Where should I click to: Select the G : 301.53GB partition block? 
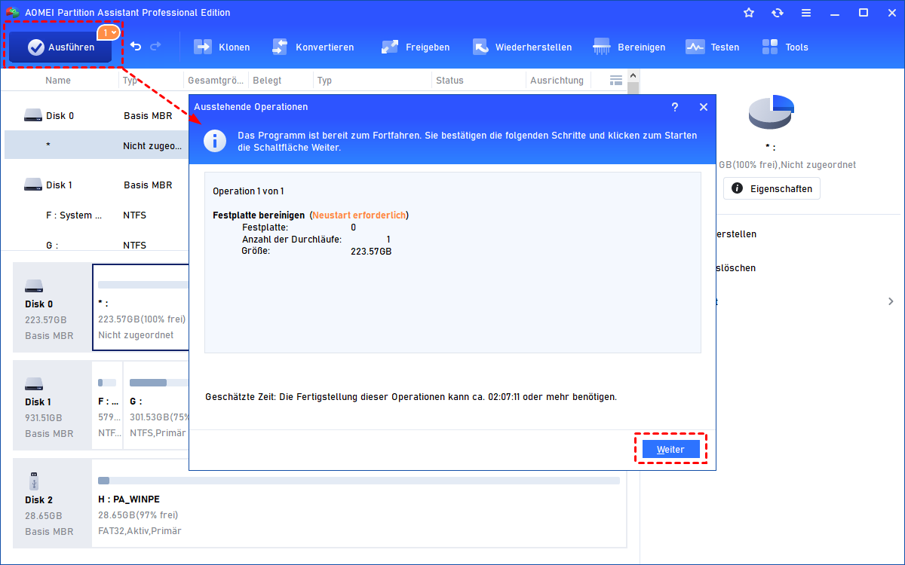157,405
